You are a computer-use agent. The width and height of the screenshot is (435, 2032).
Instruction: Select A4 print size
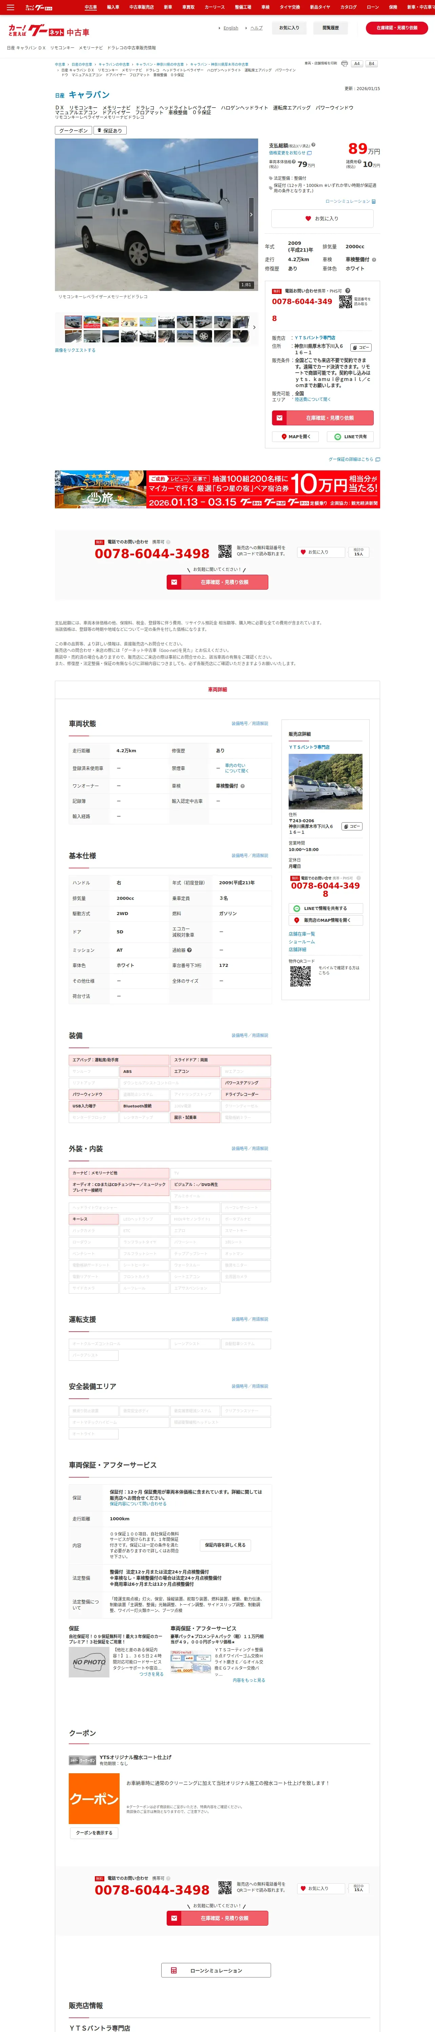click(357, 64)
